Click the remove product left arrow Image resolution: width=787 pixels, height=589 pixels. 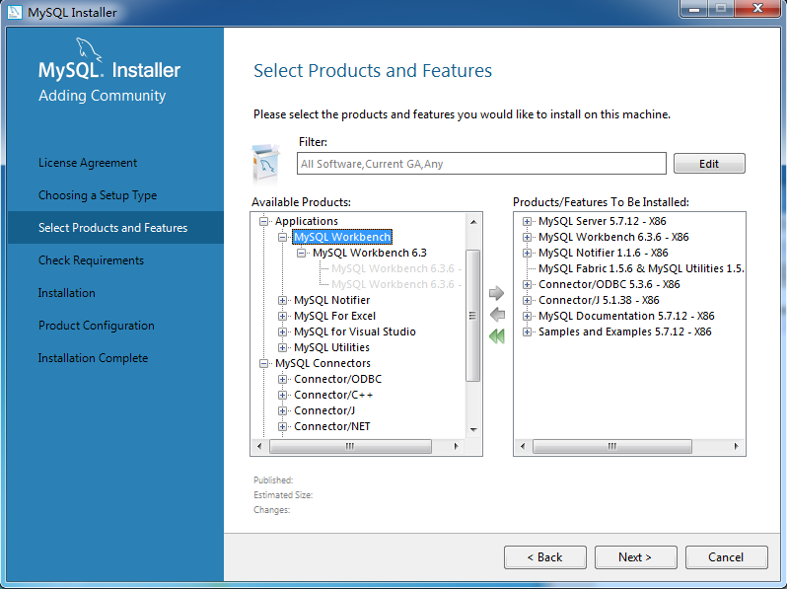tap(497, 315)
